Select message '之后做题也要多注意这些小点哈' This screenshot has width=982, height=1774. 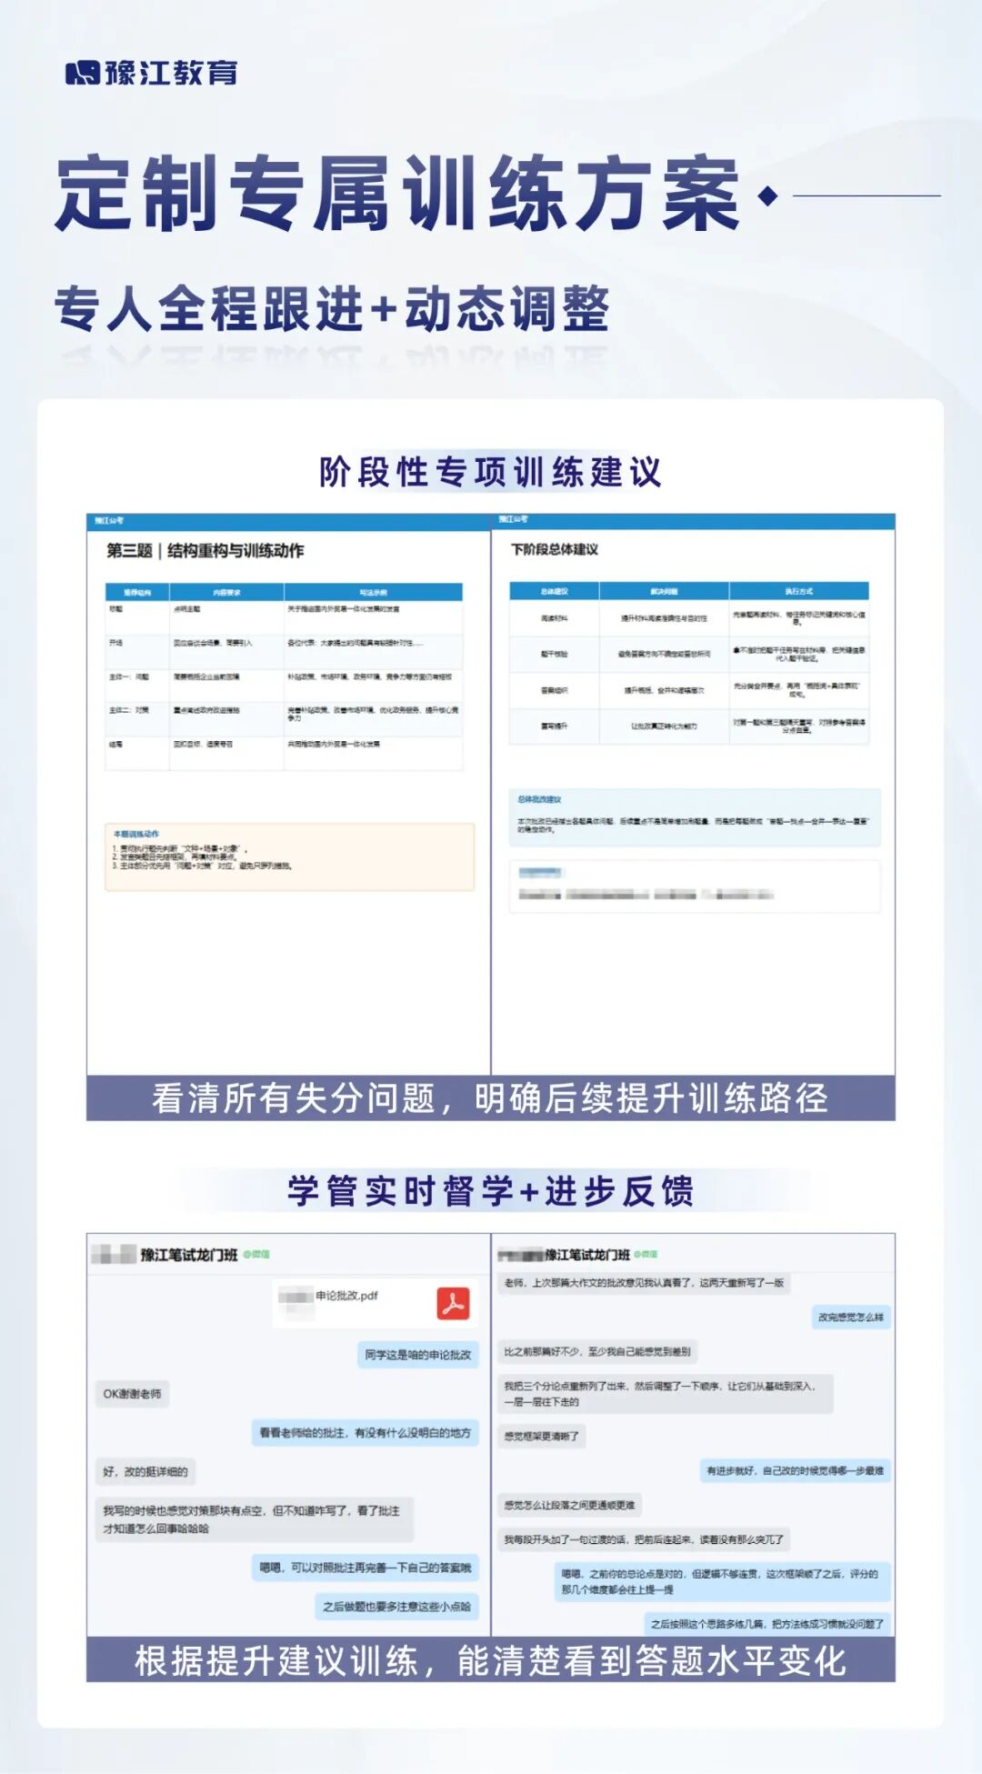click(x=396, y=1607)
